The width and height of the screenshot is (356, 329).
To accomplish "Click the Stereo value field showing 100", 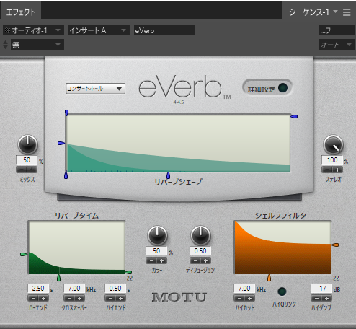I will coord(332,160).
